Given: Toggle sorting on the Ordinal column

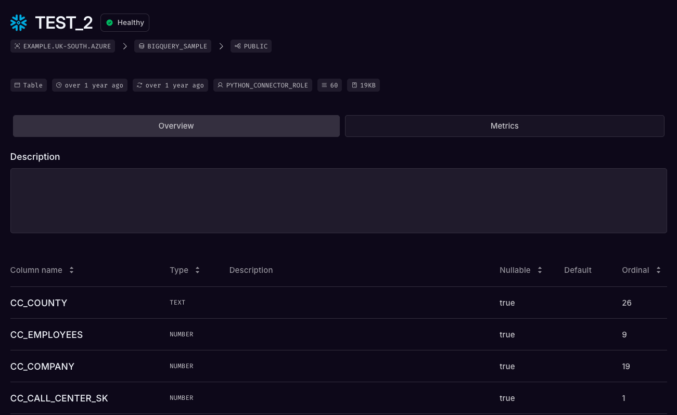Looking at the screenshot, I should (x=658, y=270).
